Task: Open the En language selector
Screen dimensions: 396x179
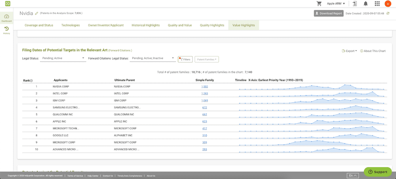Action: [353, 175]
